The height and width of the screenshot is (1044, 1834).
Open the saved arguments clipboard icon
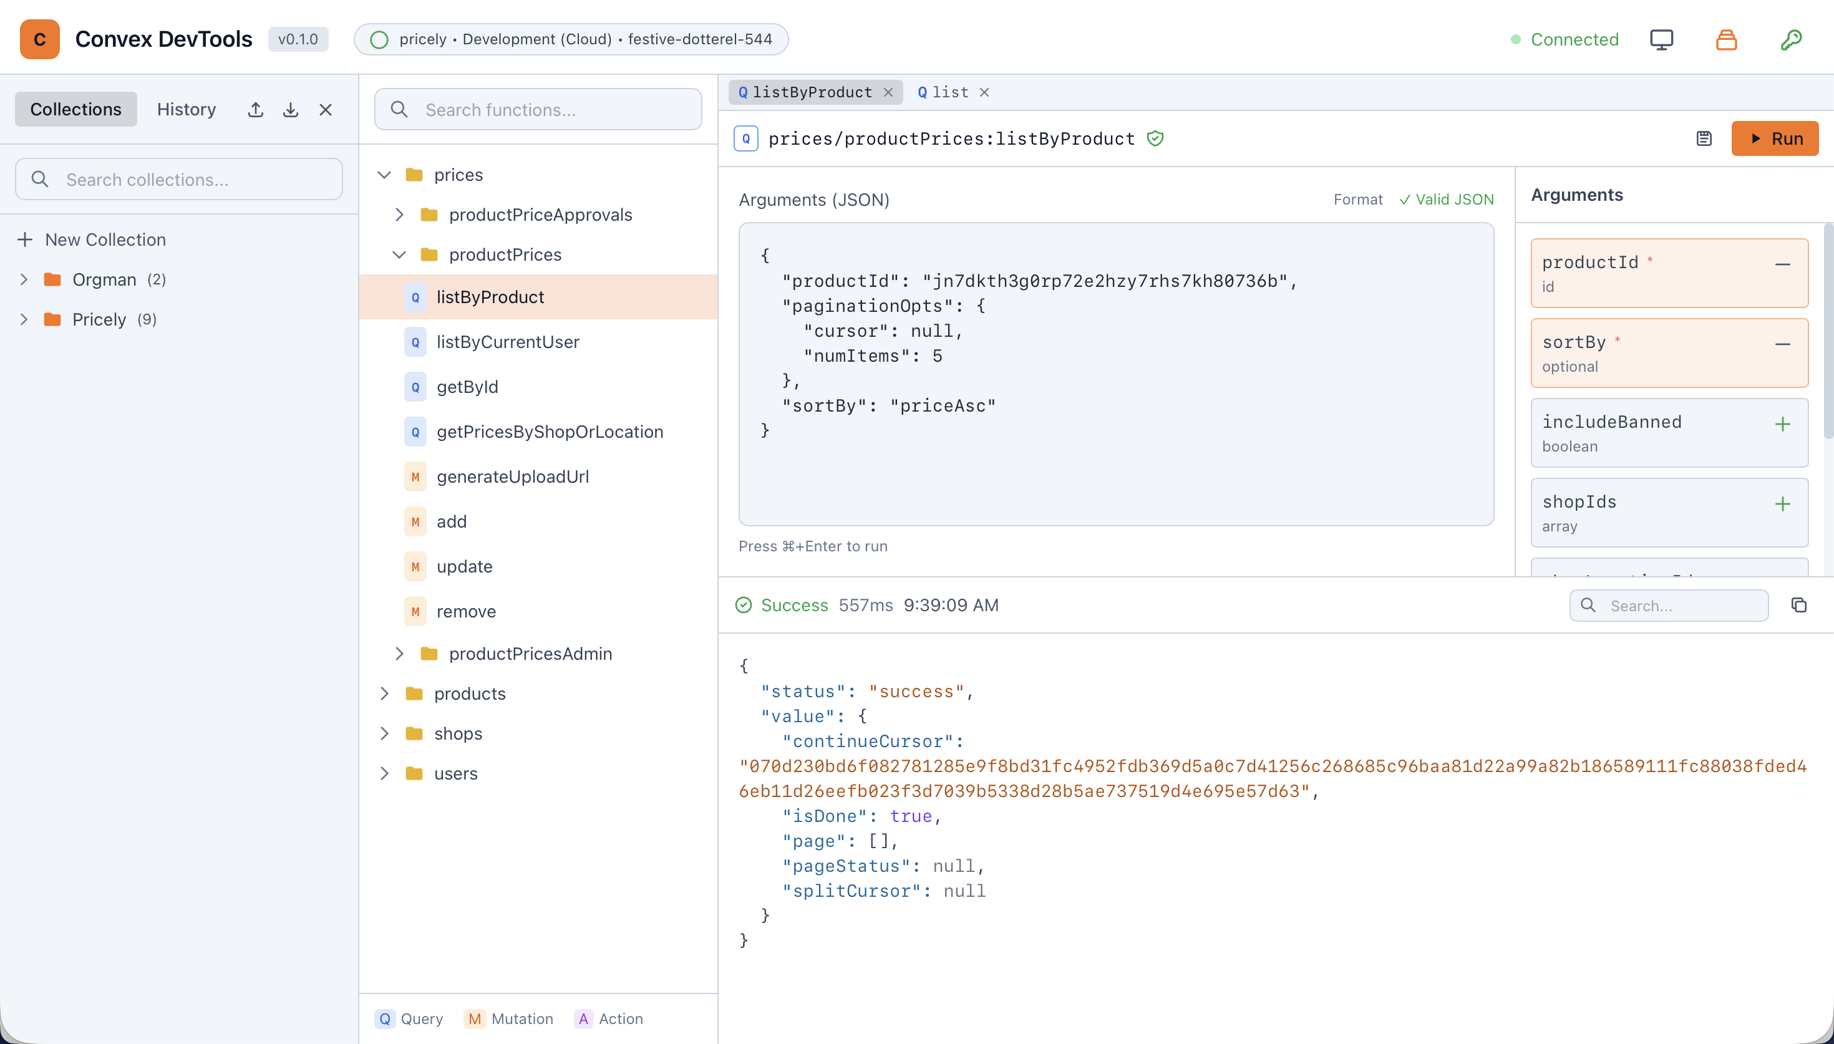1705,138
